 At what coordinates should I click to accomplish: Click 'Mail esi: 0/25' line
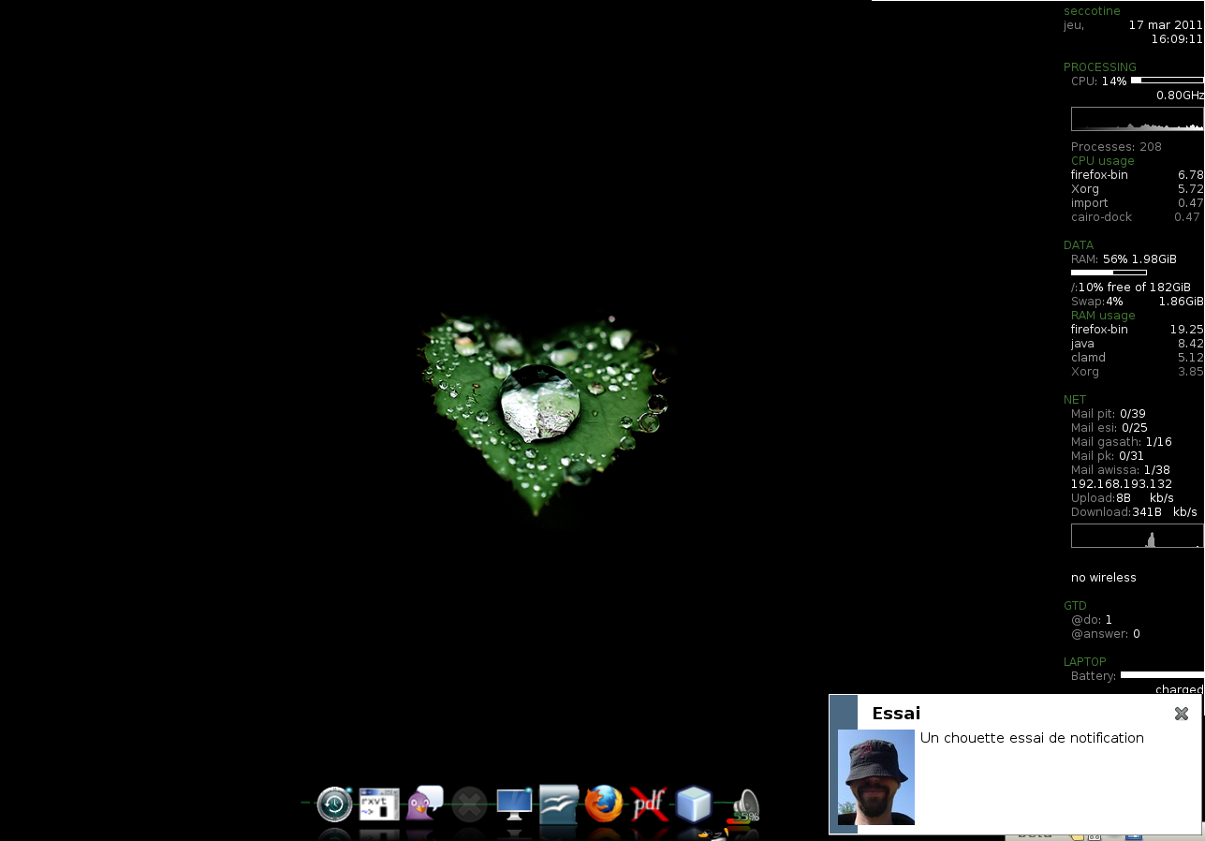click(1109, 428)
